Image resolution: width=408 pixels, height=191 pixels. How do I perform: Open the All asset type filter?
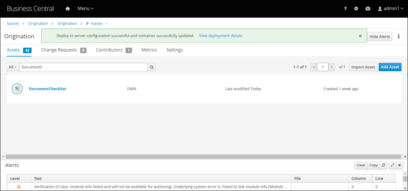pyautogui.click(x=13, y=67)
